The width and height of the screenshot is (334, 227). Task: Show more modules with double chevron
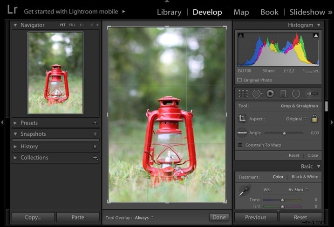pos(330,13)
